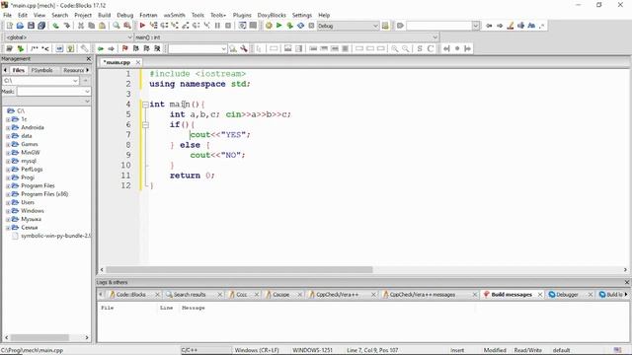Click the Paste clipboard icon
The image size is (632, 355).
(x=103, y=26)
